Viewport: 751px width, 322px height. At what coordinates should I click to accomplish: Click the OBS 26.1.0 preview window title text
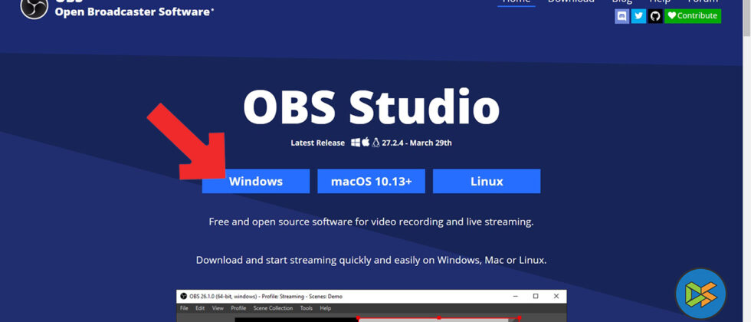(x=266, y=296)
